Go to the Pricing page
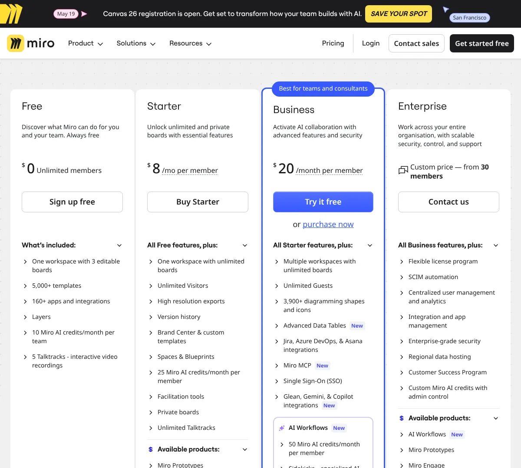Screen dimensions: 521x468 coord(333,43)
